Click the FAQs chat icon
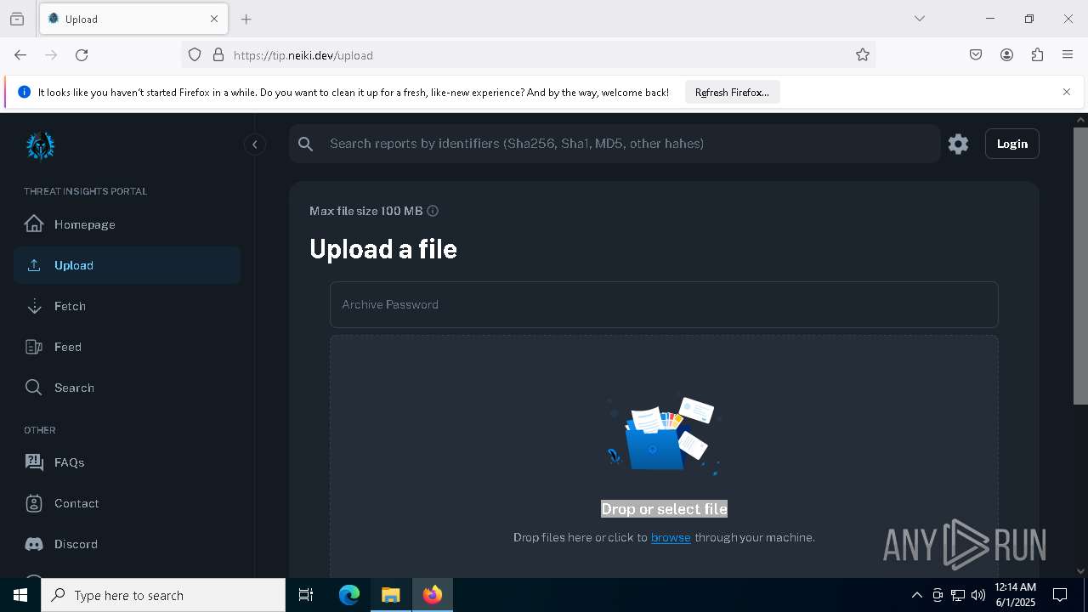This screenshot has width=1088, height=612. click(34, 462)
